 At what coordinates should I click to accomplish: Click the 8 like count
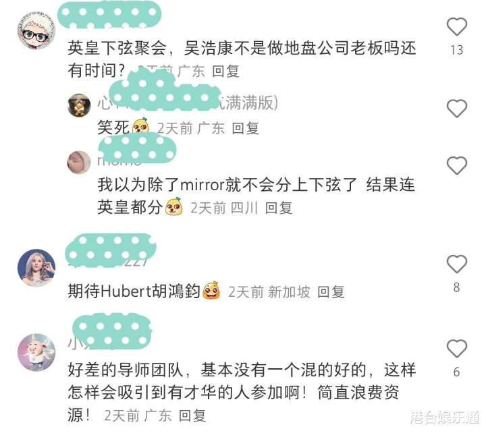456,288
